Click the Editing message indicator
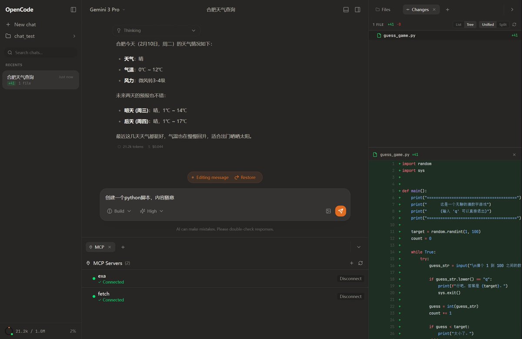 210,177
